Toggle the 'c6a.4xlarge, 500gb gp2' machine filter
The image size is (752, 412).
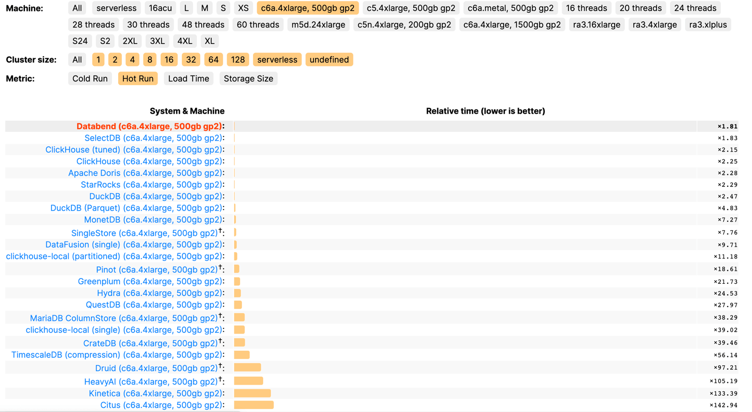click(308, 8)
